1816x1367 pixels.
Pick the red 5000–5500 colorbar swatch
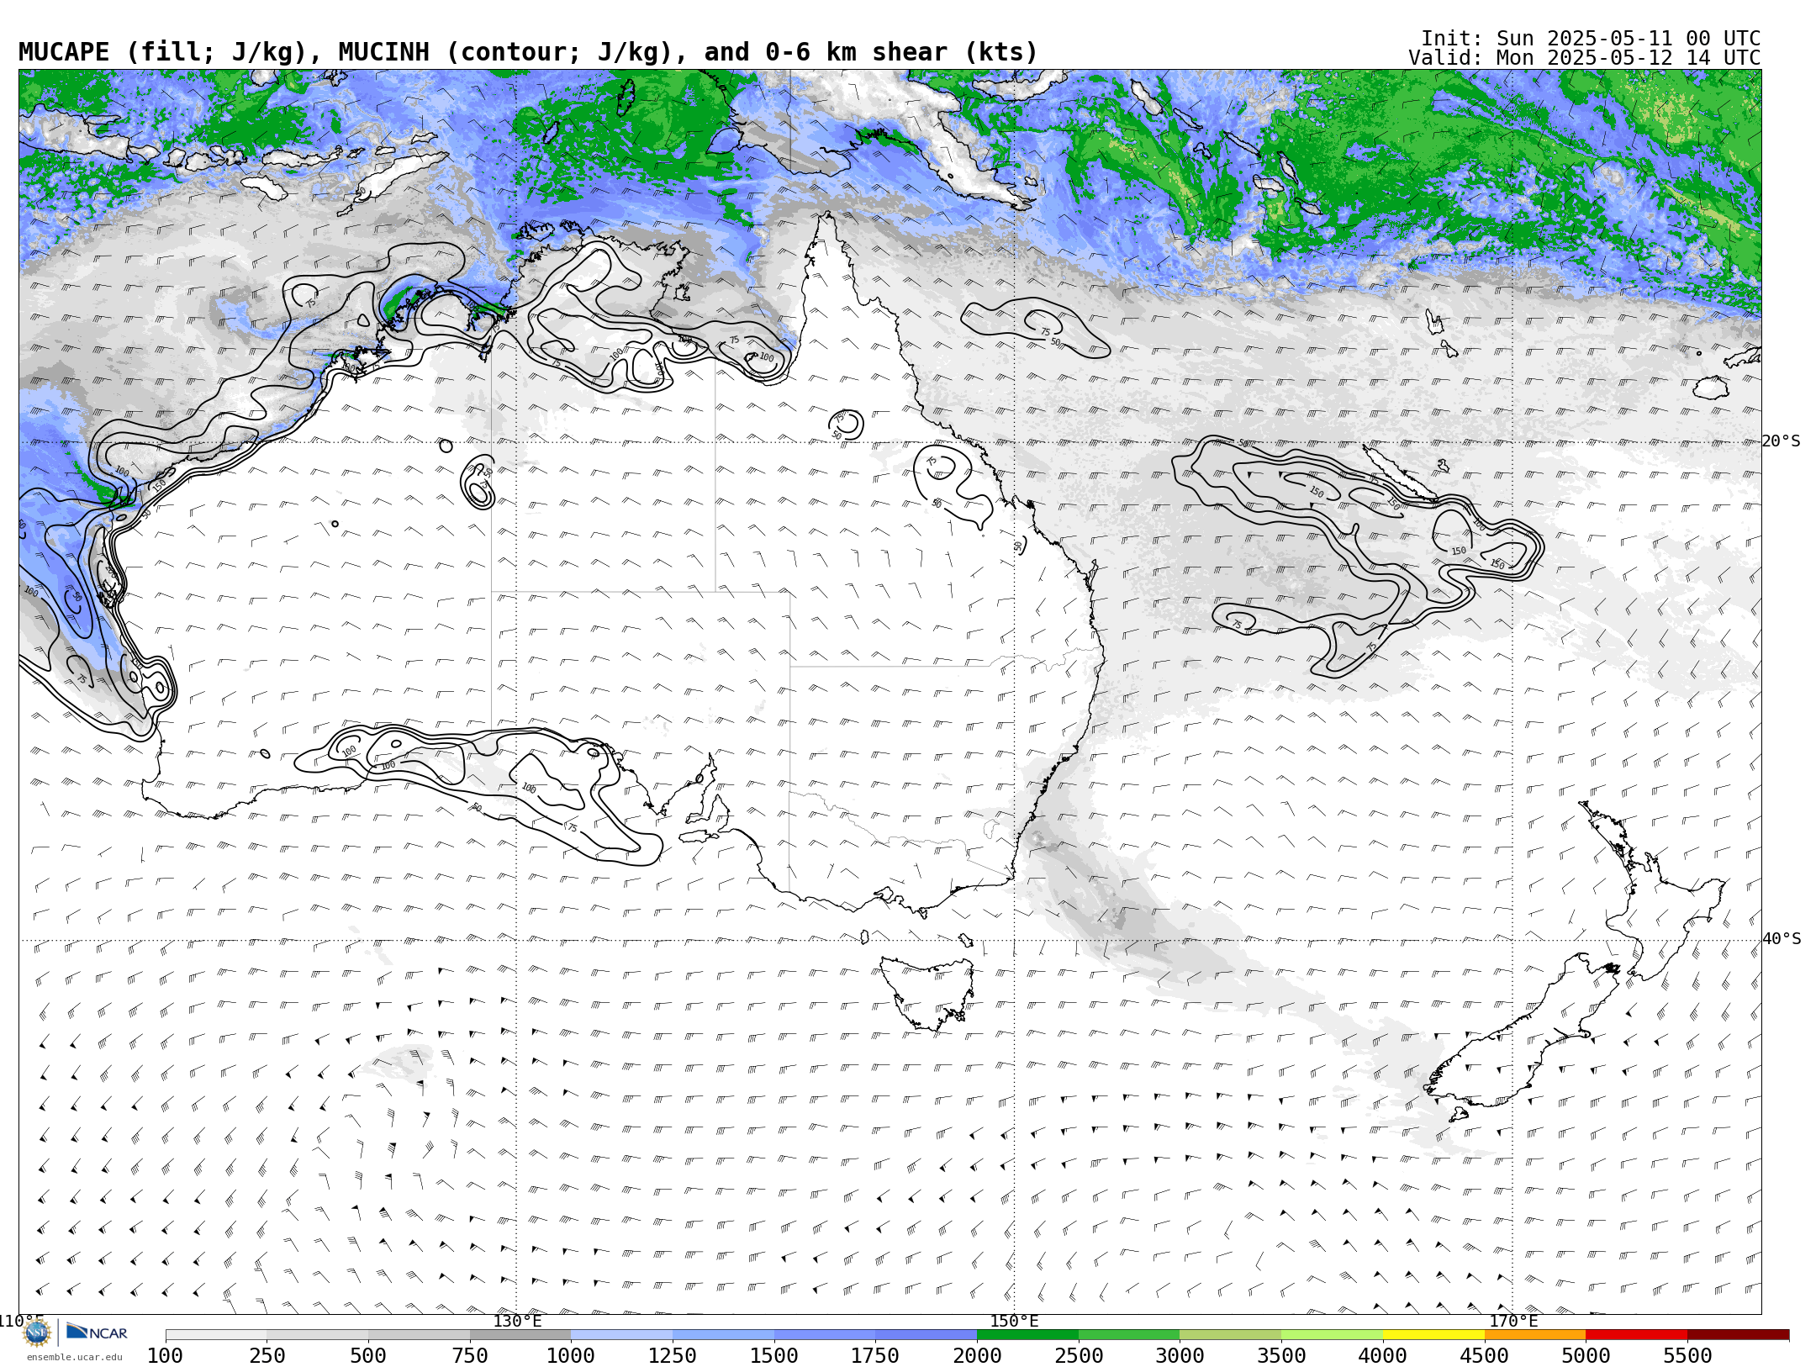coord(1636,1335)
